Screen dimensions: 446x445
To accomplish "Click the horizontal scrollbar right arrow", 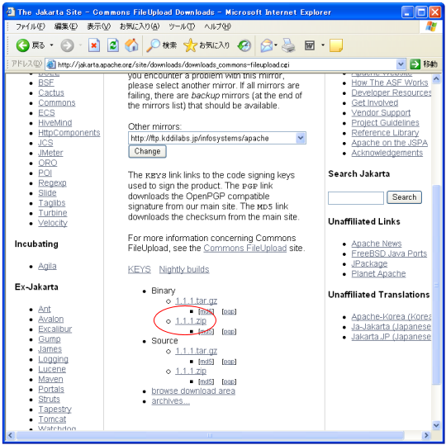I will coord(426,435).
